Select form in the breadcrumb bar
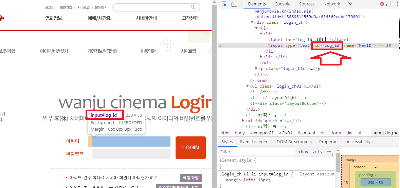 336,133
